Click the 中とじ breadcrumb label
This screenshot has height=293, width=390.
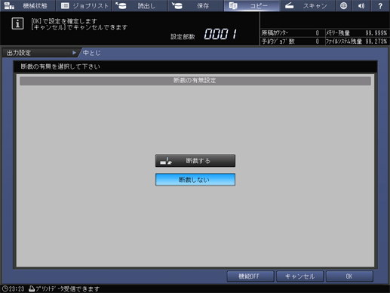tap(92, 53)
